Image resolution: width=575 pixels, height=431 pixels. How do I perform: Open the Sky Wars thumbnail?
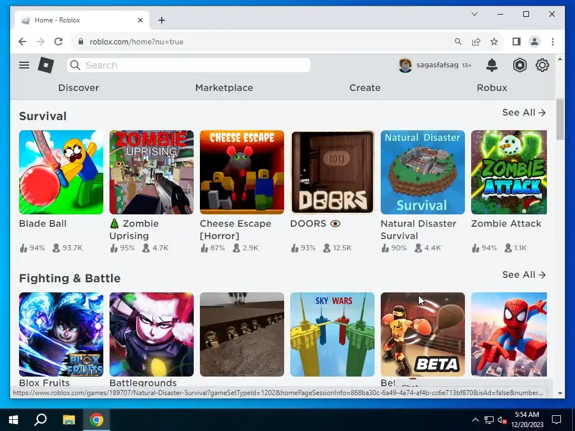click(x=332, y=334)
